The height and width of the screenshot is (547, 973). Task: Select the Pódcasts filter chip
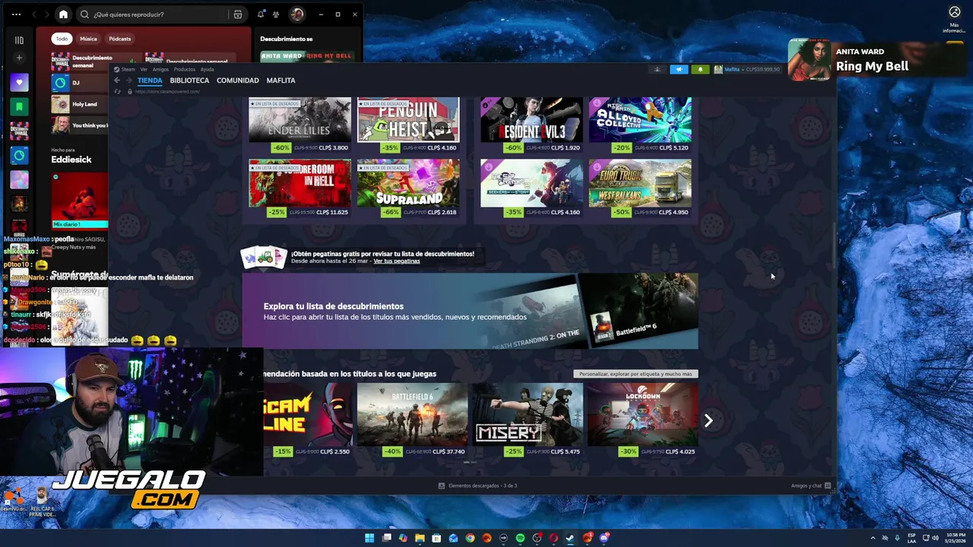point(119,39)
